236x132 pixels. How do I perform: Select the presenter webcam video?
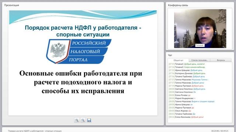[x=200, y=29]
